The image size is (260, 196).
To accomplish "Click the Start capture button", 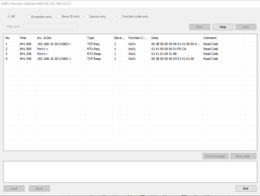I will coord(200,27).
